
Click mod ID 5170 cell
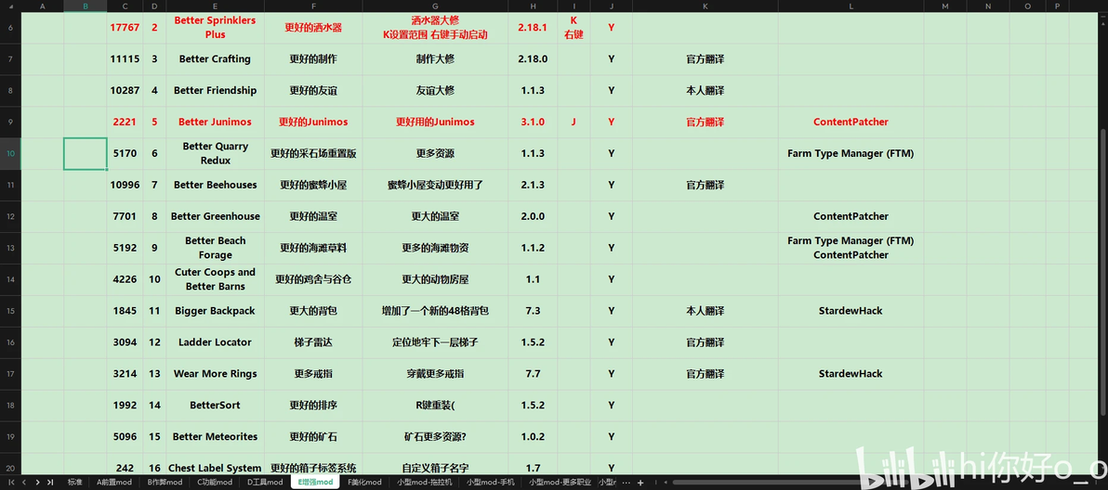pyautogui.click(x=125, y=153)
